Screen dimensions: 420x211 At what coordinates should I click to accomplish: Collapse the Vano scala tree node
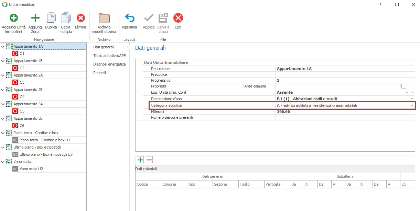pos(3,162)
